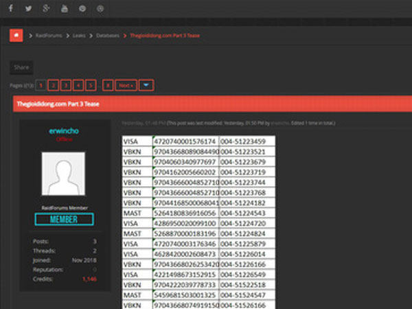412x309 pixels.
Task: Click the 'RaidForums Member' user title
Action: tap(65, 208)
